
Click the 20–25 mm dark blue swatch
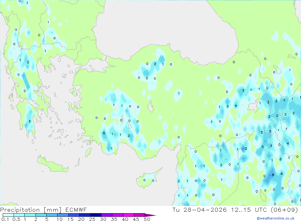[85, 215]
